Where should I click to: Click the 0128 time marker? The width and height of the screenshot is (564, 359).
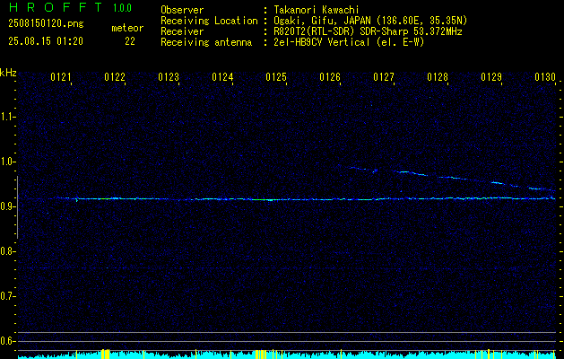pos(438,77)
